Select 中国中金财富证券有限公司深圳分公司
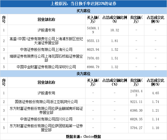This screenshot has width=167, height=140. pos(46,67)
